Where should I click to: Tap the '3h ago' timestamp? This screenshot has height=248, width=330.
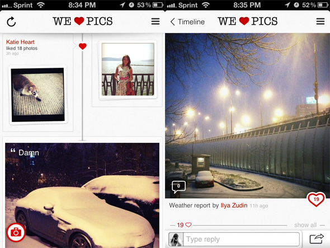coord(12,54)
